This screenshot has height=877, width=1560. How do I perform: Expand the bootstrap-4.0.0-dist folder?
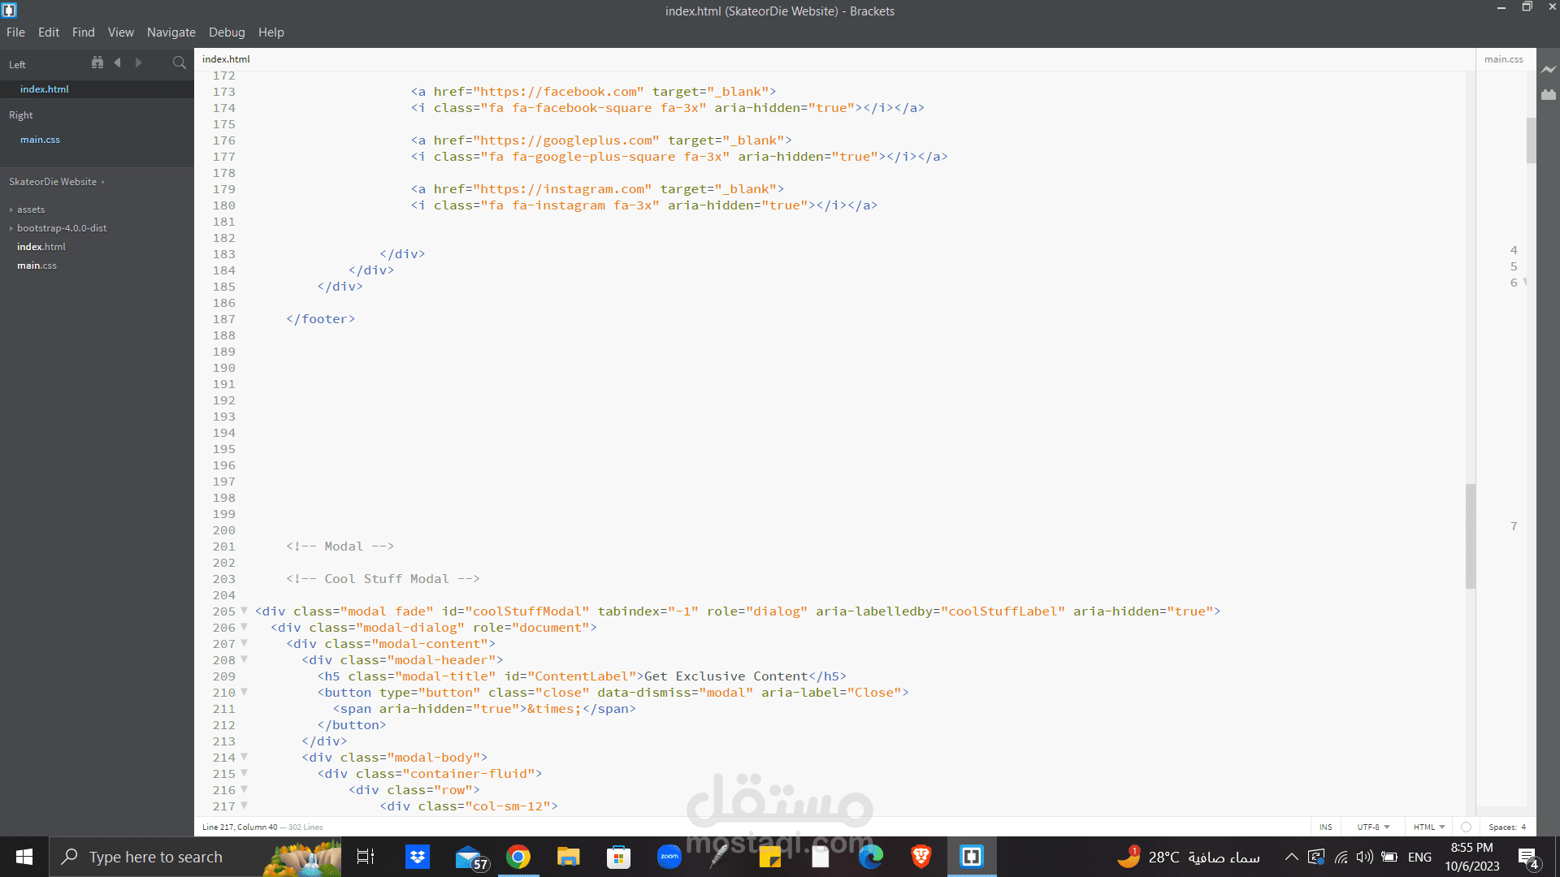(x=62, y=228)
